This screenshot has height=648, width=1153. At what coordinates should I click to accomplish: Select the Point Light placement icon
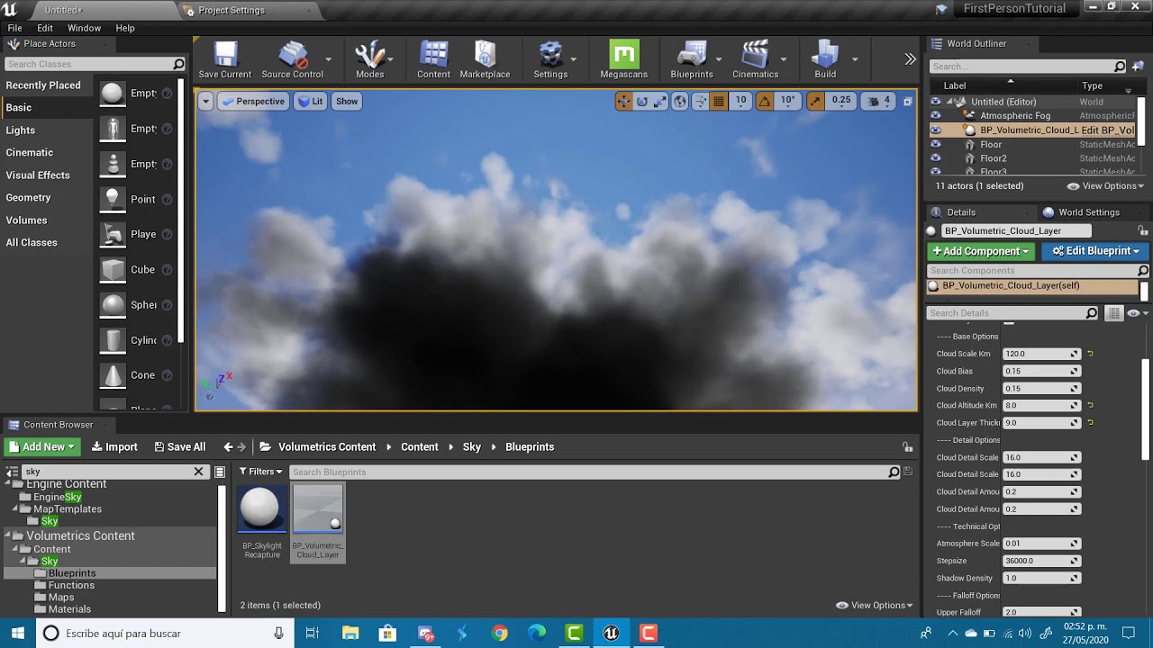point(113,199)
